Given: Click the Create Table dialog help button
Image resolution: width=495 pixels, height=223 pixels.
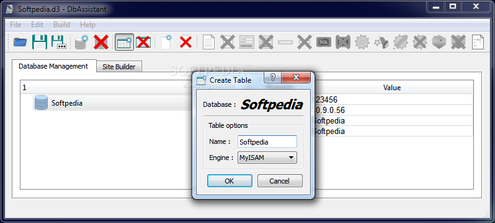Looking at the screenshot, I should tap(273, 77).
